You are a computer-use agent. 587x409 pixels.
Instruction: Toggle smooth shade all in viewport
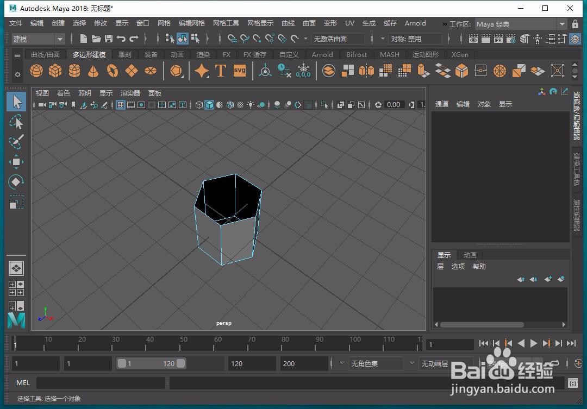tap(209, 105)
